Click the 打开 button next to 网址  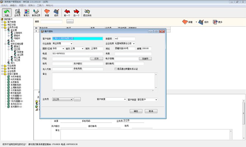click(x=97, y=59)
